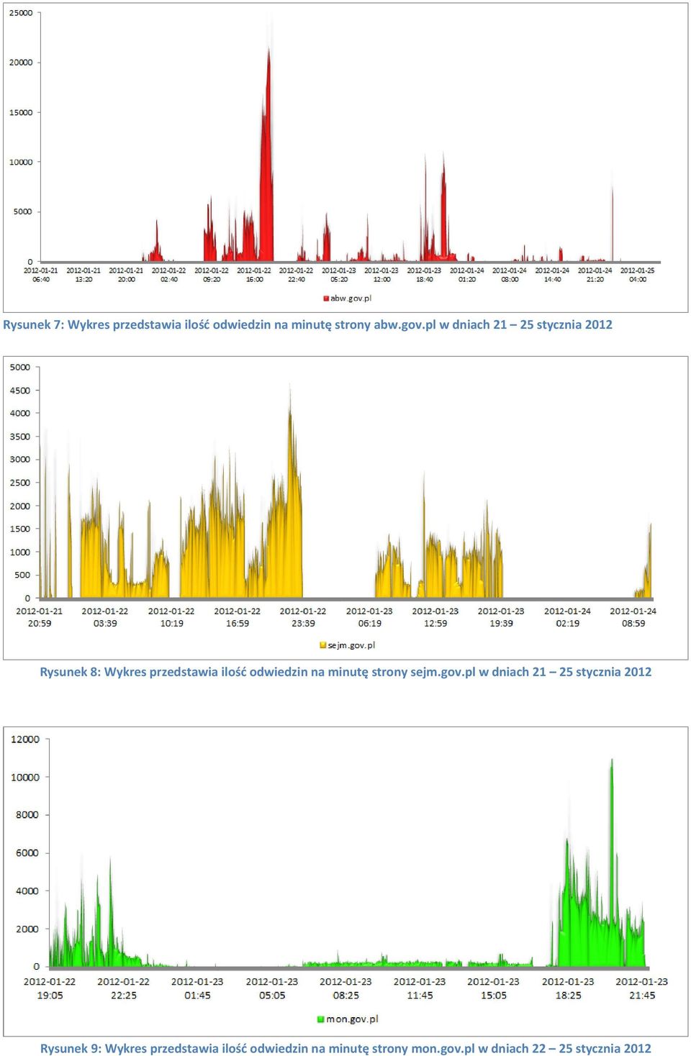Select the mon.gov.pl legend label
This screenshot has height=1056, width=691.
click(352, 1019)
